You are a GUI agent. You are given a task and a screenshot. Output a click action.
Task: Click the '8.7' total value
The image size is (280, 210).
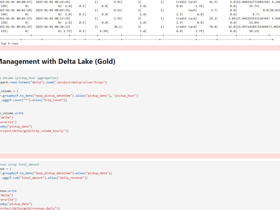255,14
